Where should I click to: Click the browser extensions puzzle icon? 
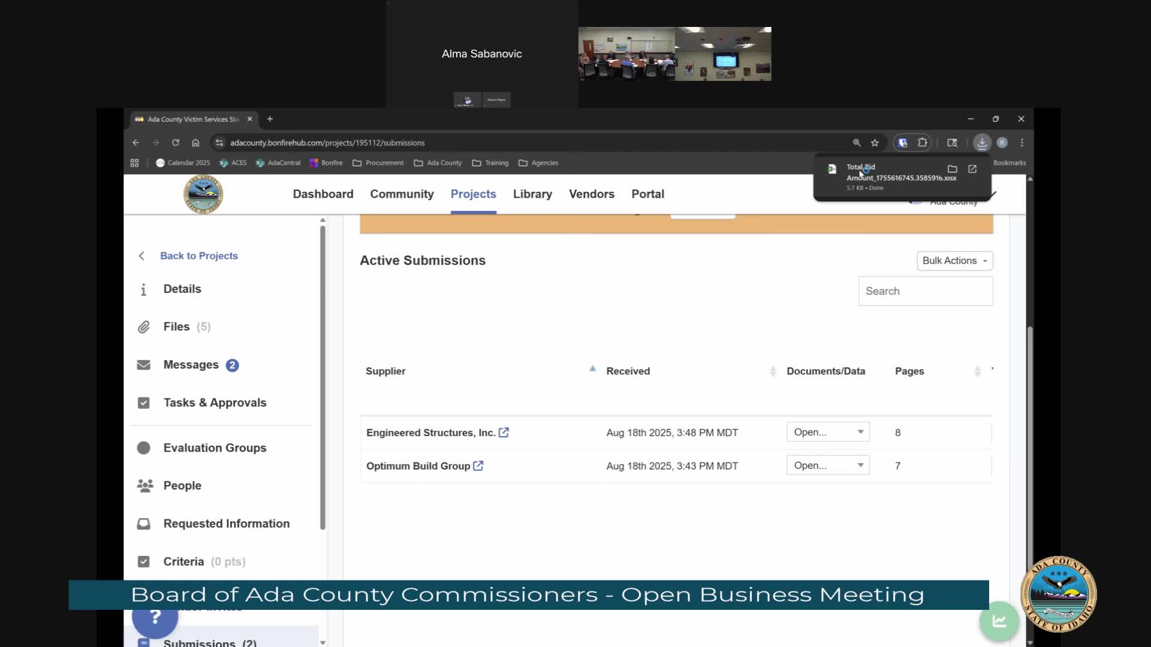(923, 143)
